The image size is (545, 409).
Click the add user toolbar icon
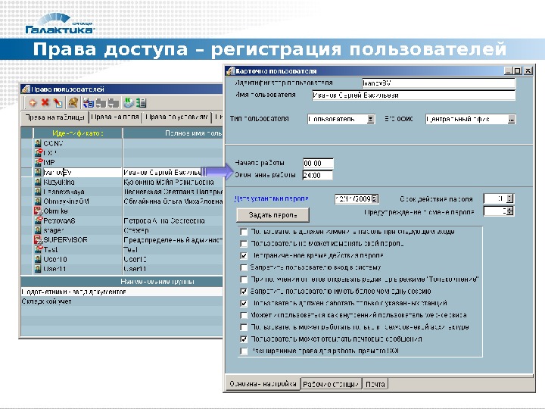[33, 103]
